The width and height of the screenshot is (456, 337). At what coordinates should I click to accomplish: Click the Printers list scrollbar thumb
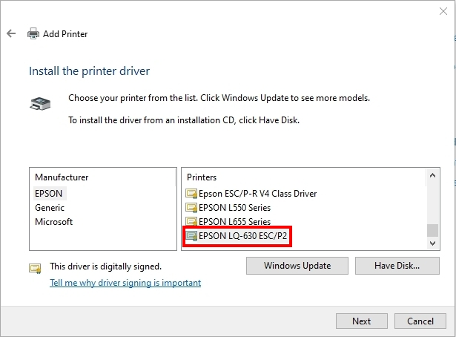[433, 231]
